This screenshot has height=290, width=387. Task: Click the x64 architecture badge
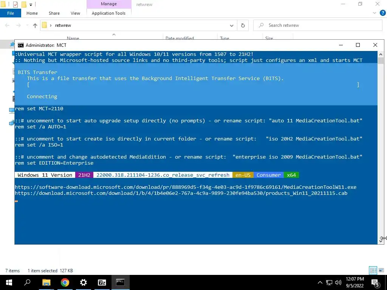click(291, 175)
